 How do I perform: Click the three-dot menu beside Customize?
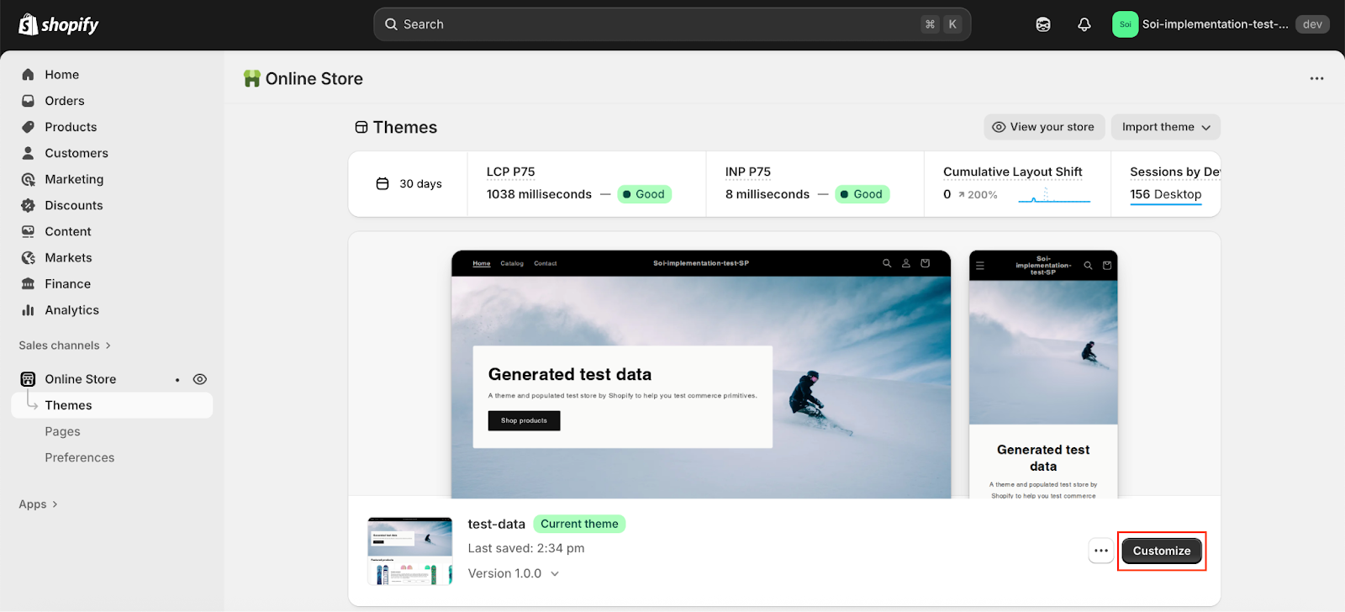1101,551
